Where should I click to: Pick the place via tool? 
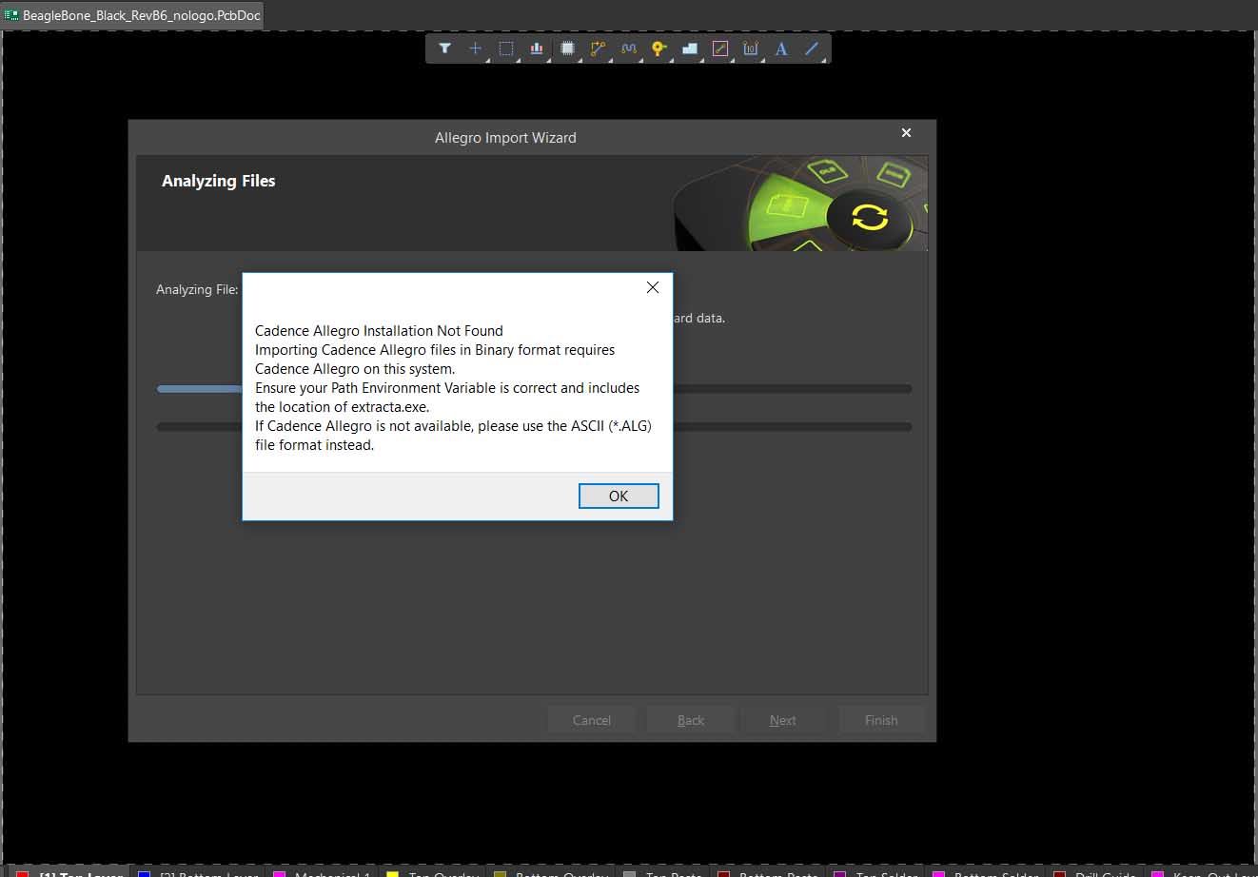click(658, 49)
